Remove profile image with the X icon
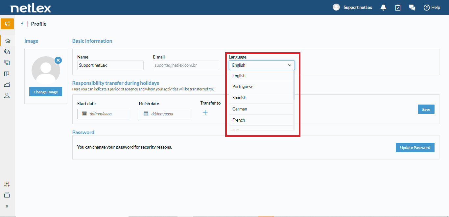 point(58,60)
